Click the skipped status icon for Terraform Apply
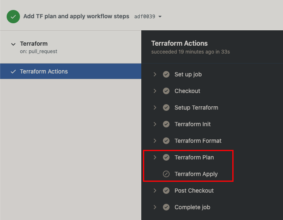283x220 pixels. click(166, 174)
